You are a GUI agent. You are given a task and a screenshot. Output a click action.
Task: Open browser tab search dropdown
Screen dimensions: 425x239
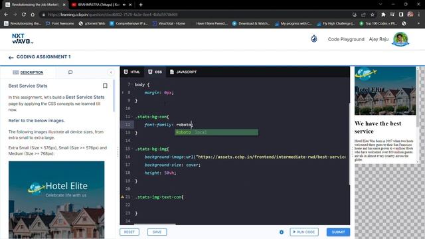(381, 5)
